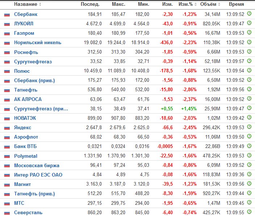Click the Russian flag beside Polymetal
This screenshot has height=216, width=255.
(7, 156)
